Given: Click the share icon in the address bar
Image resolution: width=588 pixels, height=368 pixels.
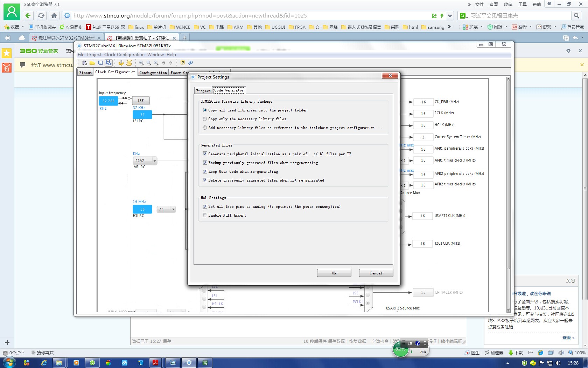Looking at the screenshot, I should 434,16.
